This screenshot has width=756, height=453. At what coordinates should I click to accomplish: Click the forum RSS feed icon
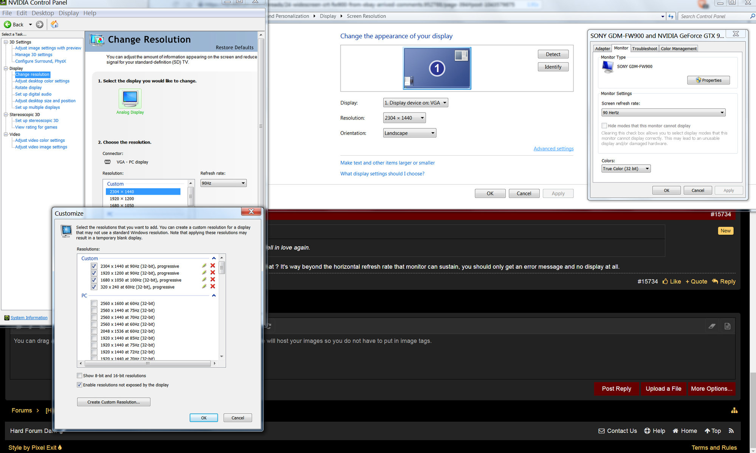pos(731,431)
